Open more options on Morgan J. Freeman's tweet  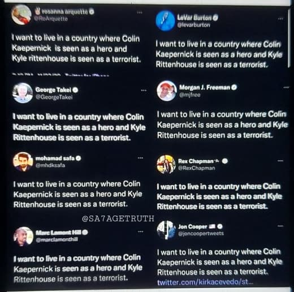pyautogui.click(x=286, y=87)
